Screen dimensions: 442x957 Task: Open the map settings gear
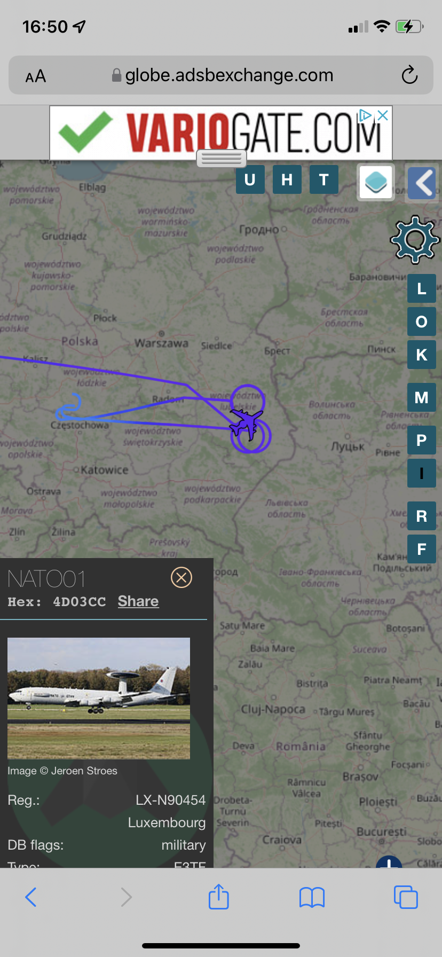415,240
